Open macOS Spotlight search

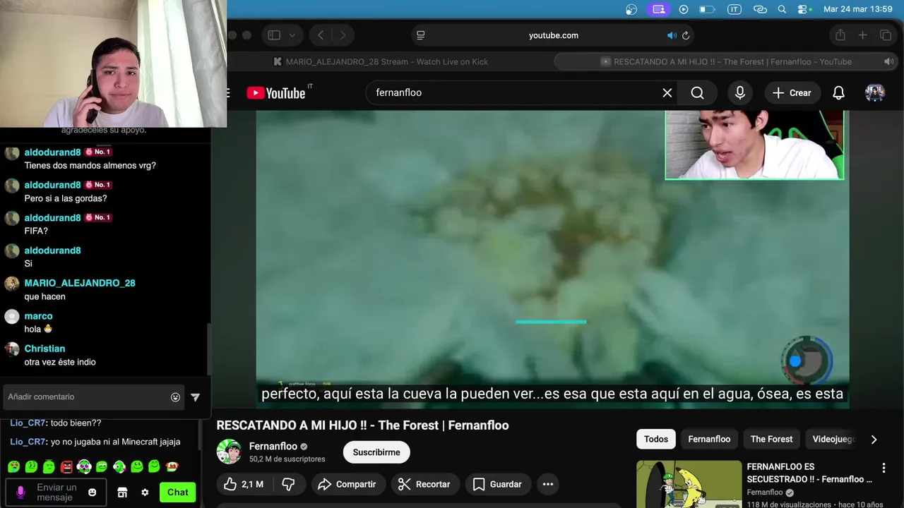(782, 9)
